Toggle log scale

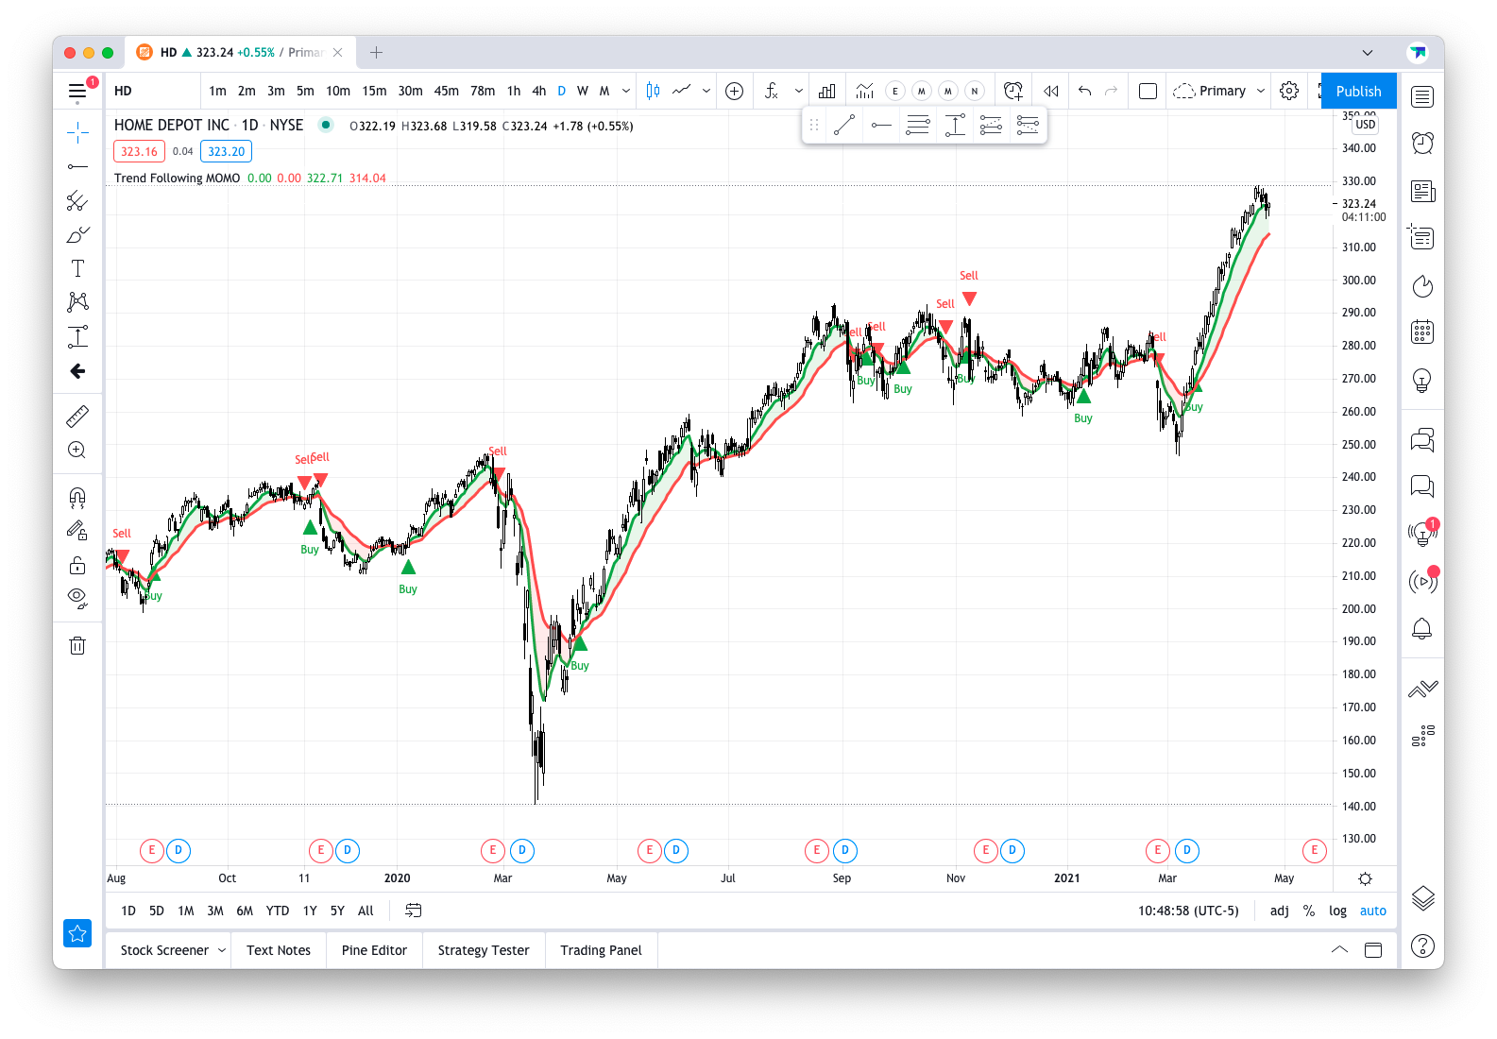click(1337, 911)
